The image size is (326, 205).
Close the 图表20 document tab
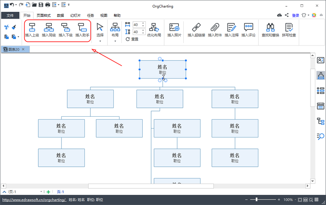tap(23, 49)
